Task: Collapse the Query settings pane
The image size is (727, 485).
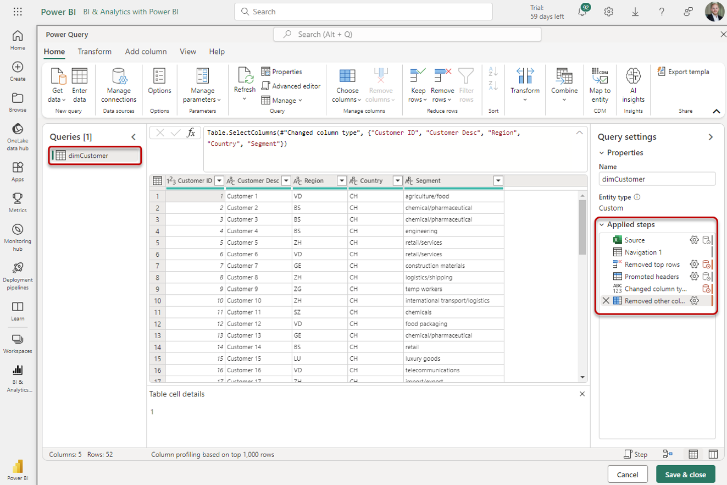Action: click(711, 137)
